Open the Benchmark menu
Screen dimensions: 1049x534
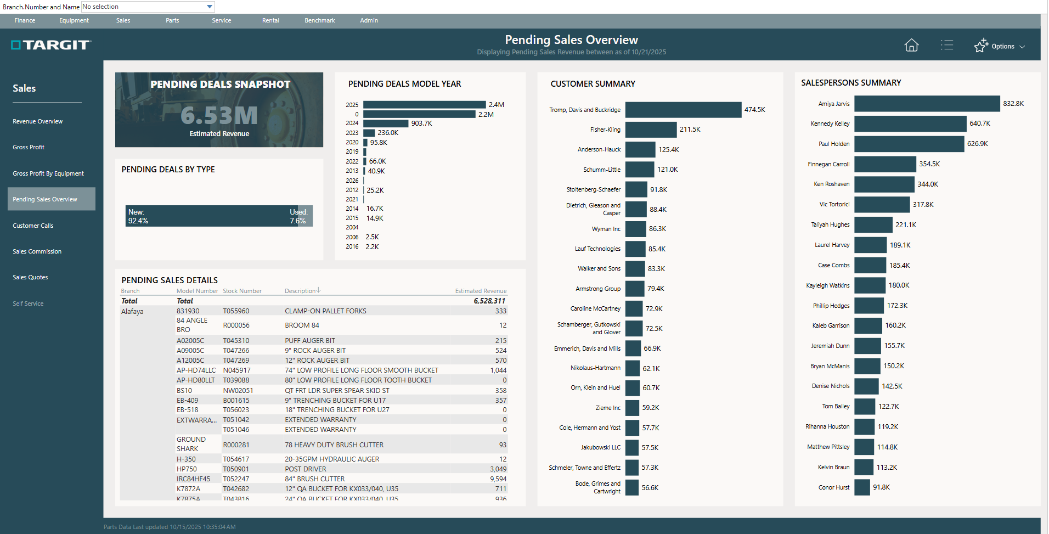(319, 21)
